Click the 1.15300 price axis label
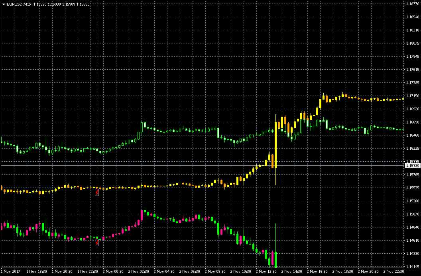The height and width of the screenshot is (276, 421). point(413,201)
